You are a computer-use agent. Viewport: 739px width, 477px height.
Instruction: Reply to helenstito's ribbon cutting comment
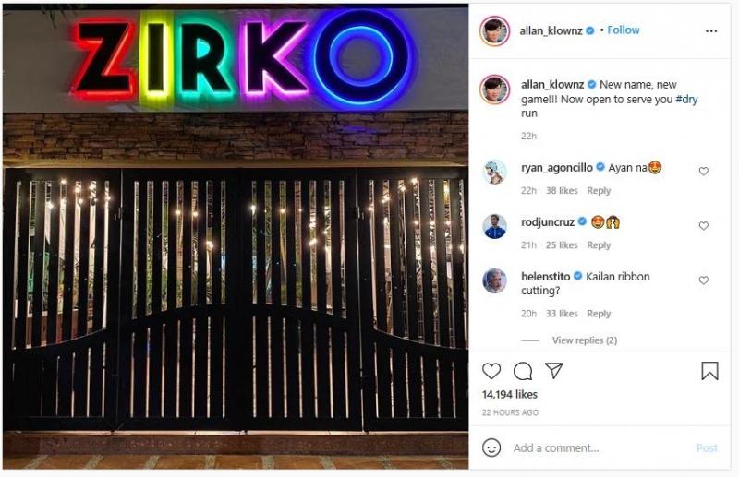(599, 314)
